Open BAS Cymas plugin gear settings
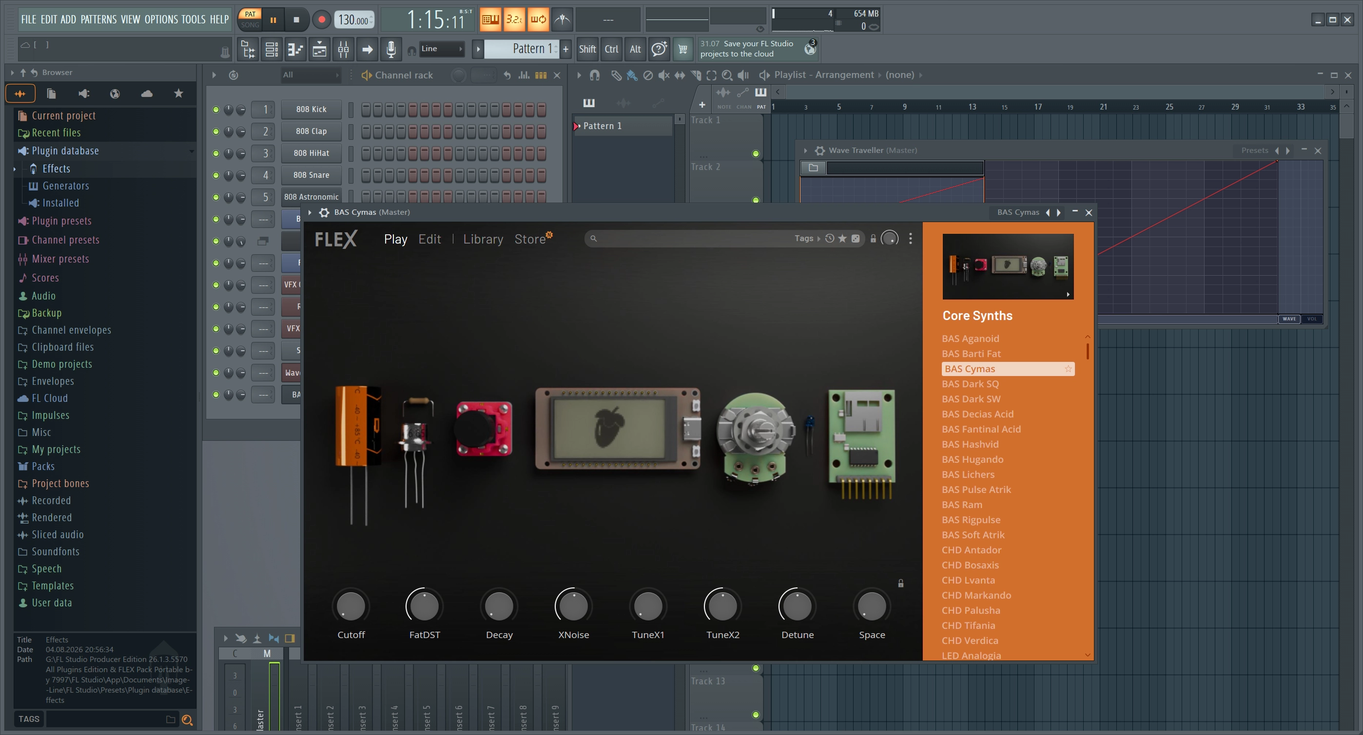Screen dimensions: 1363x735 (x=324, y=212)
